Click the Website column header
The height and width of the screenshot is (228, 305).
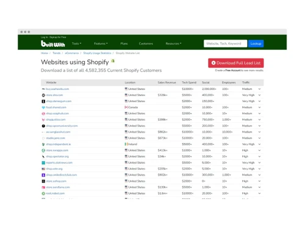(51, 83)
